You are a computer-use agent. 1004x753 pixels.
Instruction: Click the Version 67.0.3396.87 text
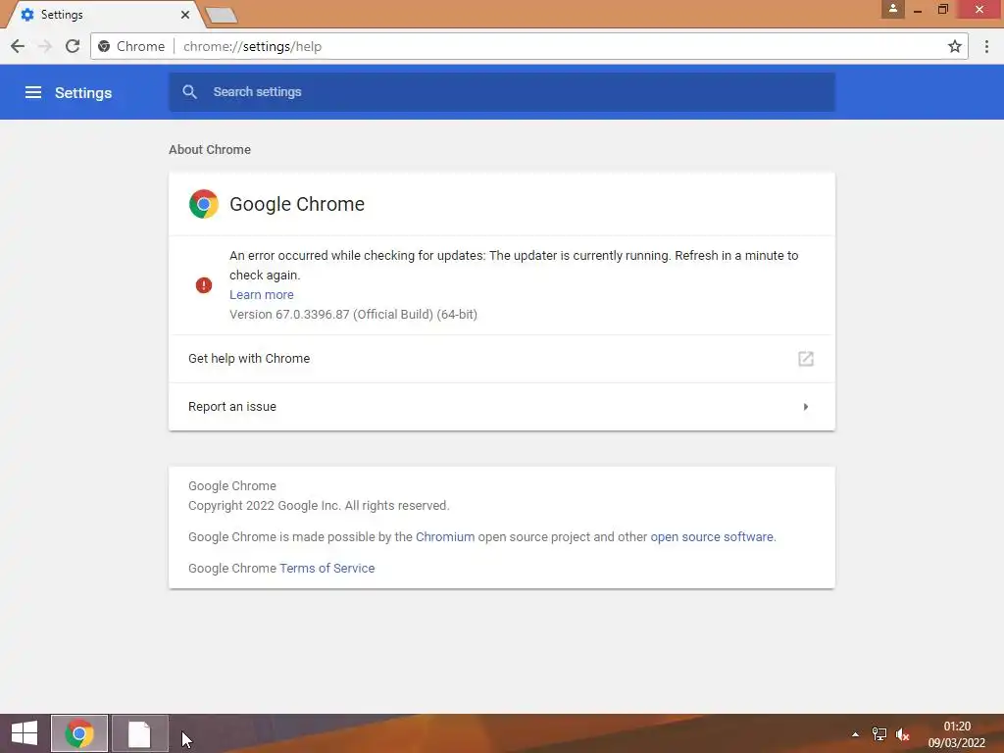[353, 315]
